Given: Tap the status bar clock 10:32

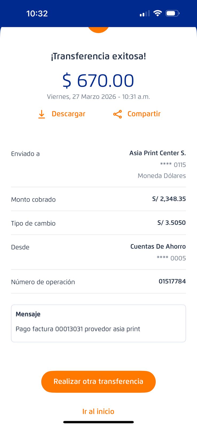Looking at the screenshot, I should pos(37,13).
